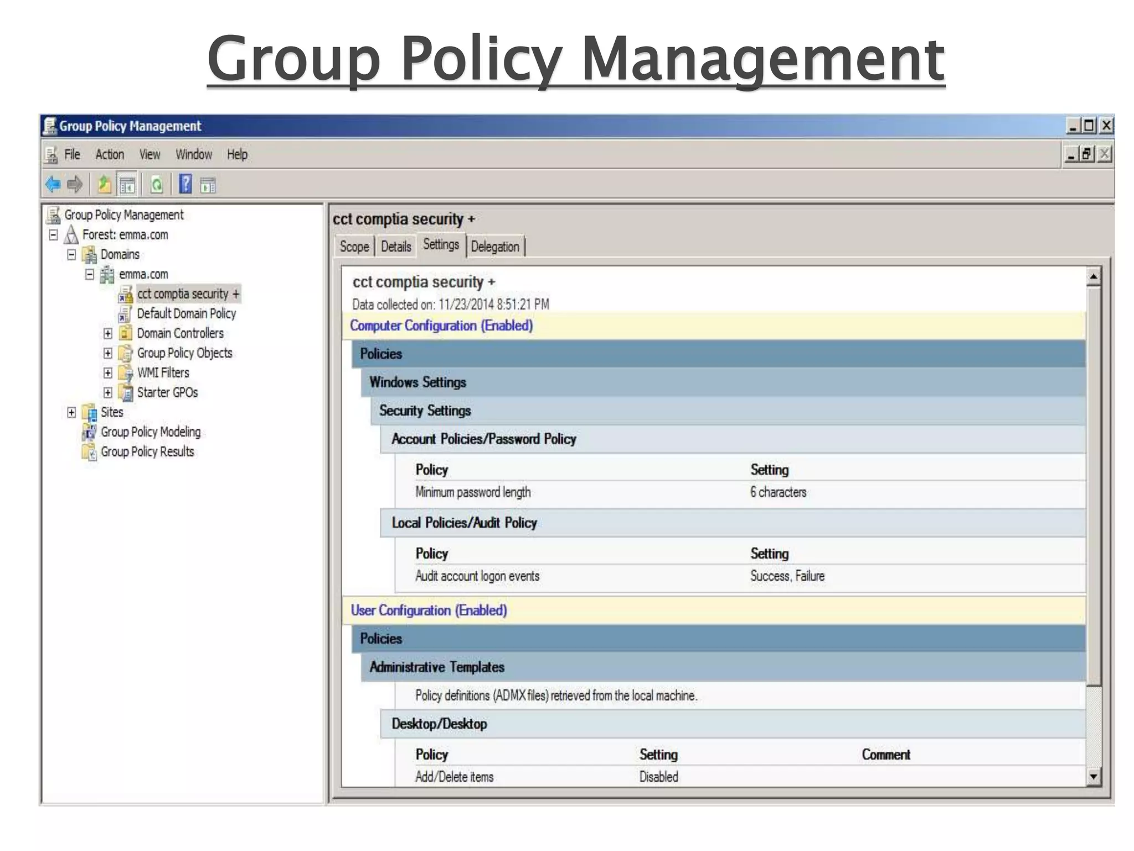This screenshot has height=851, width=1134.
Task: Expand the Starter GPOs node
Action: point(108,393)
